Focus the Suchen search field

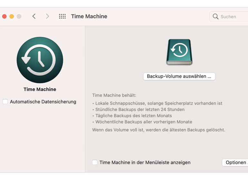coord(229,16)
